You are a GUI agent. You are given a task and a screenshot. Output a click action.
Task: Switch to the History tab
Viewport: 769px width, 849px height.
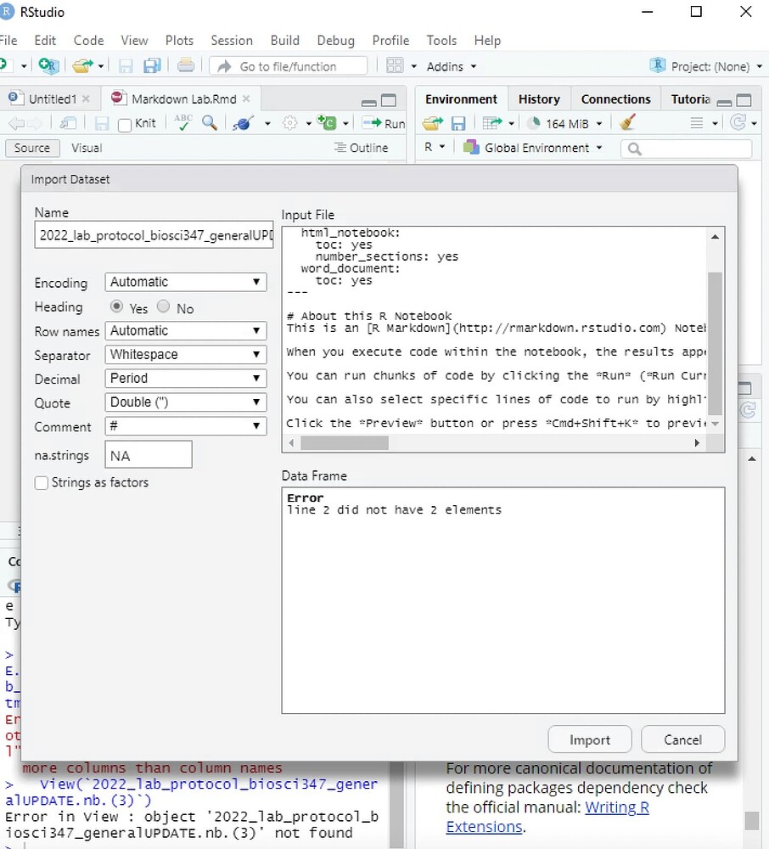click(539, 98)
